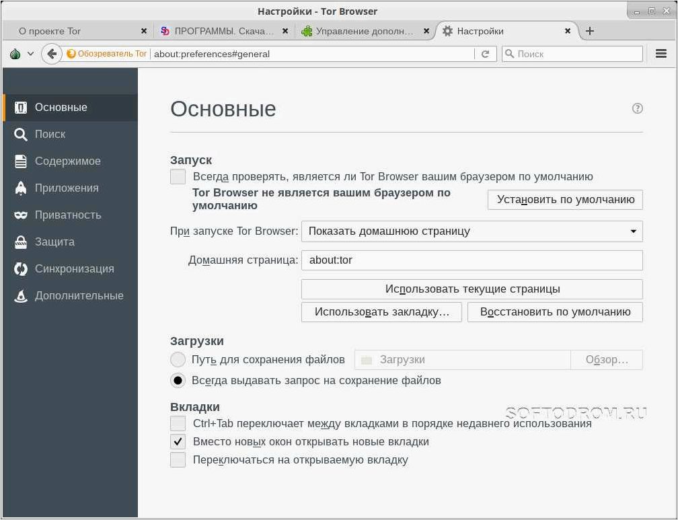Click the Синхронизация sync sidebar icon
This screenshot has width=678, height=520.
(x=20, y=268)
